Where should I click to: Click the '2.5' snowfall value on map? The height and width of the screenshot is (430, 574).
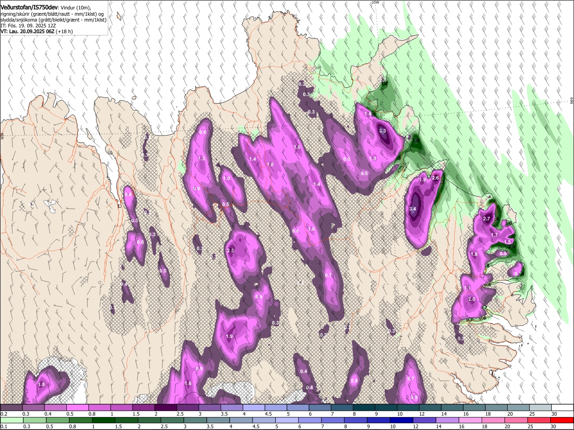231,250
